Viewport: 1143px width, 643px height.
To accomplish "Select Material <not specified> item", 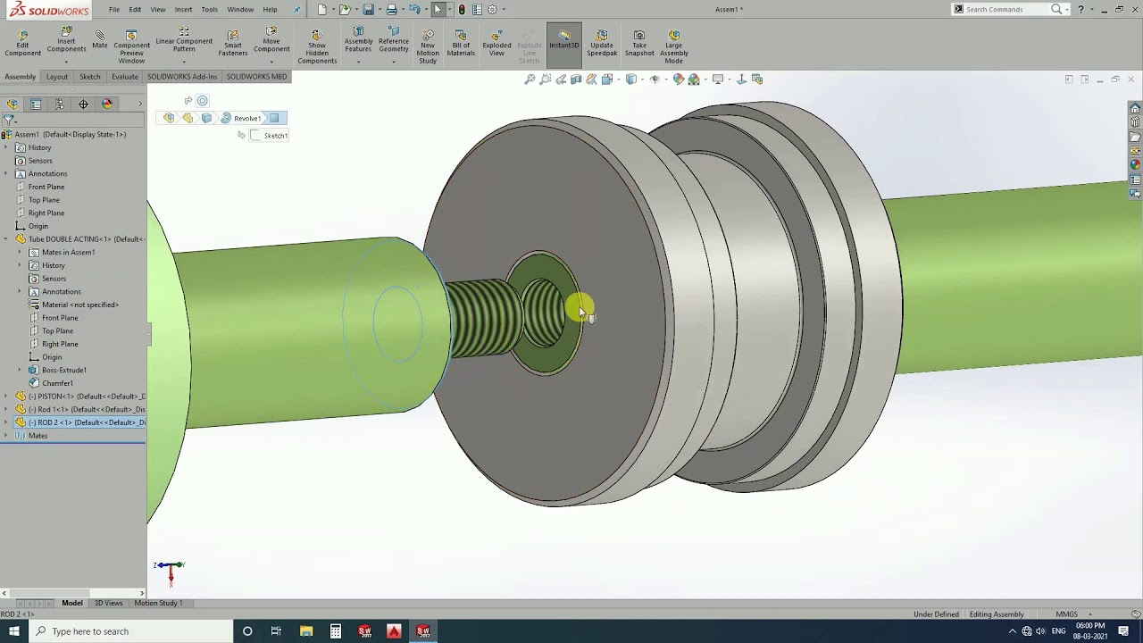I will click(x=73, y=305).
